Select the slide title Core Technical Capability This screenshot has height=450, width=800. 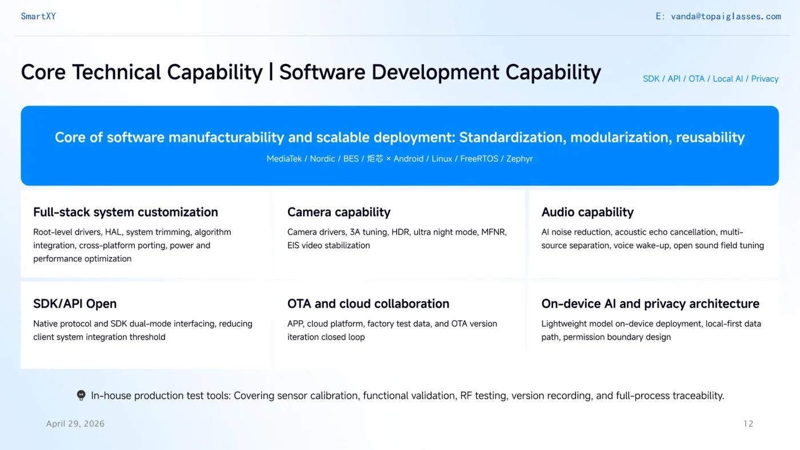311,72
